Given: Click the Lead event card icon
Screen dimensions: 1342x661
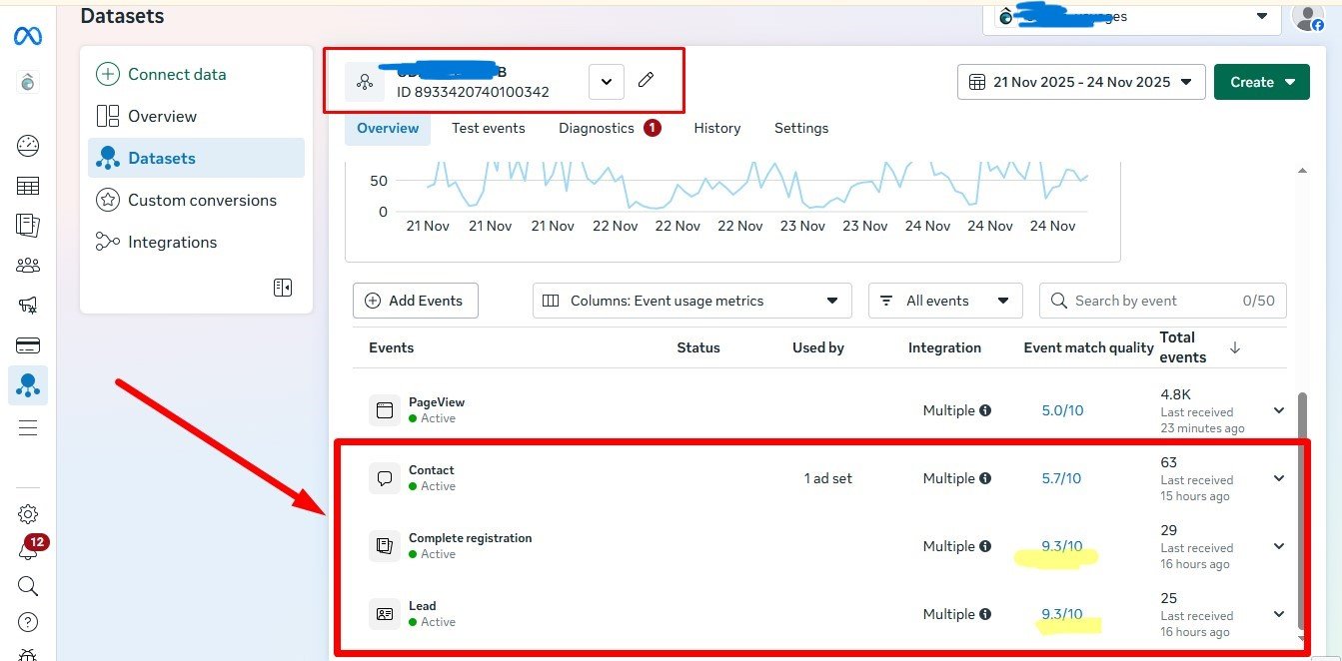Looking at the screenshot, I should click(x=385, y=614).
